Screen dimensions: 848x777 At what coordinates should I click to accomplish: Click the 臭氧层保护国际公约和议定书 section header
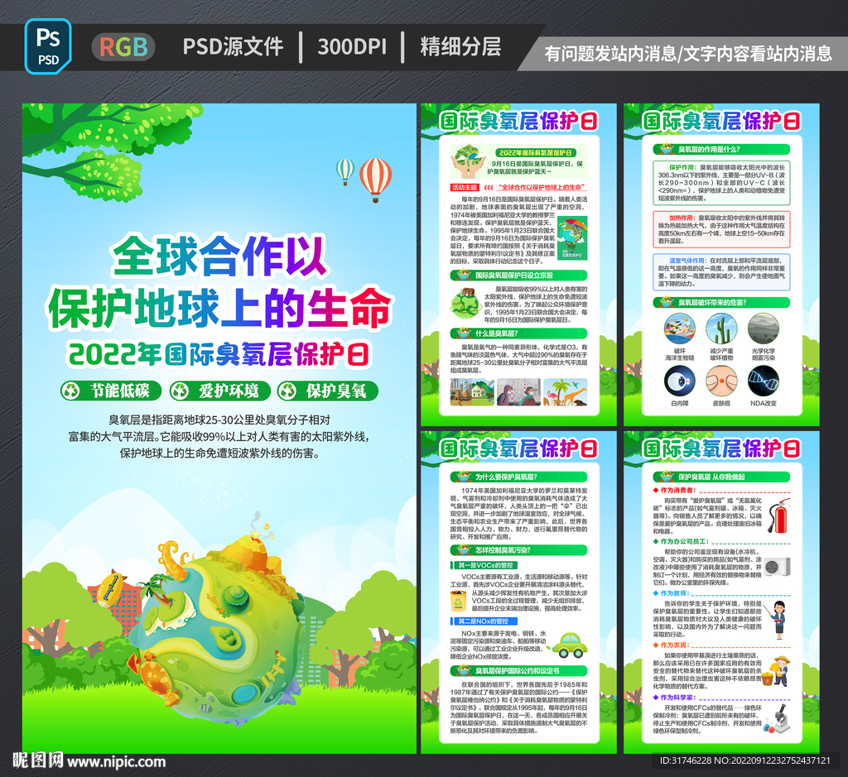point(518,670)
